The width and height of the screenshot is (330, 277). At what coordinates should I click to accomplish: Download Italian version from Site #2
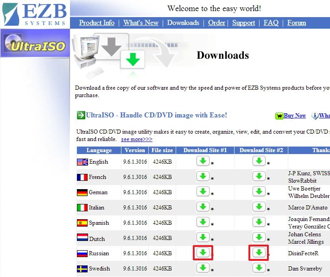tap(259, 207)
